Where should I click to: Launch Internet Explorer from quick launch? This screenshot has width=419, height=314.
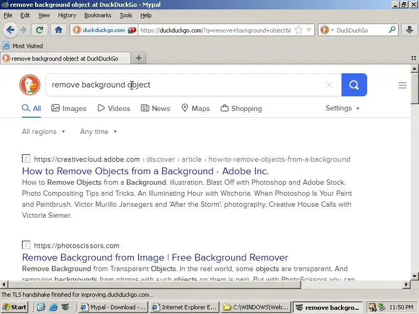[53, 307]
